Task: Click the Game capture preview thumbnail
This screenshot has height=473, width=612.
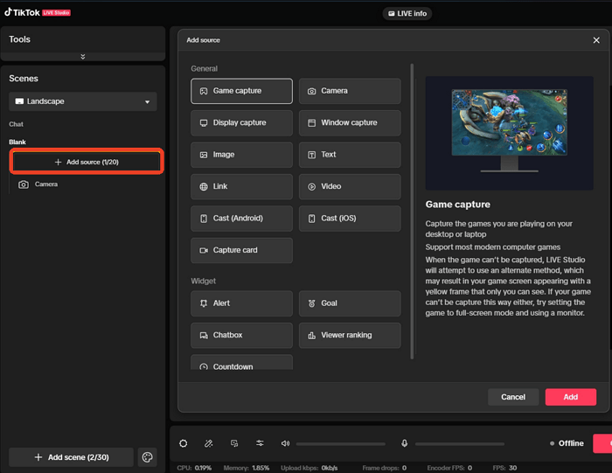Action: (510, 133)
